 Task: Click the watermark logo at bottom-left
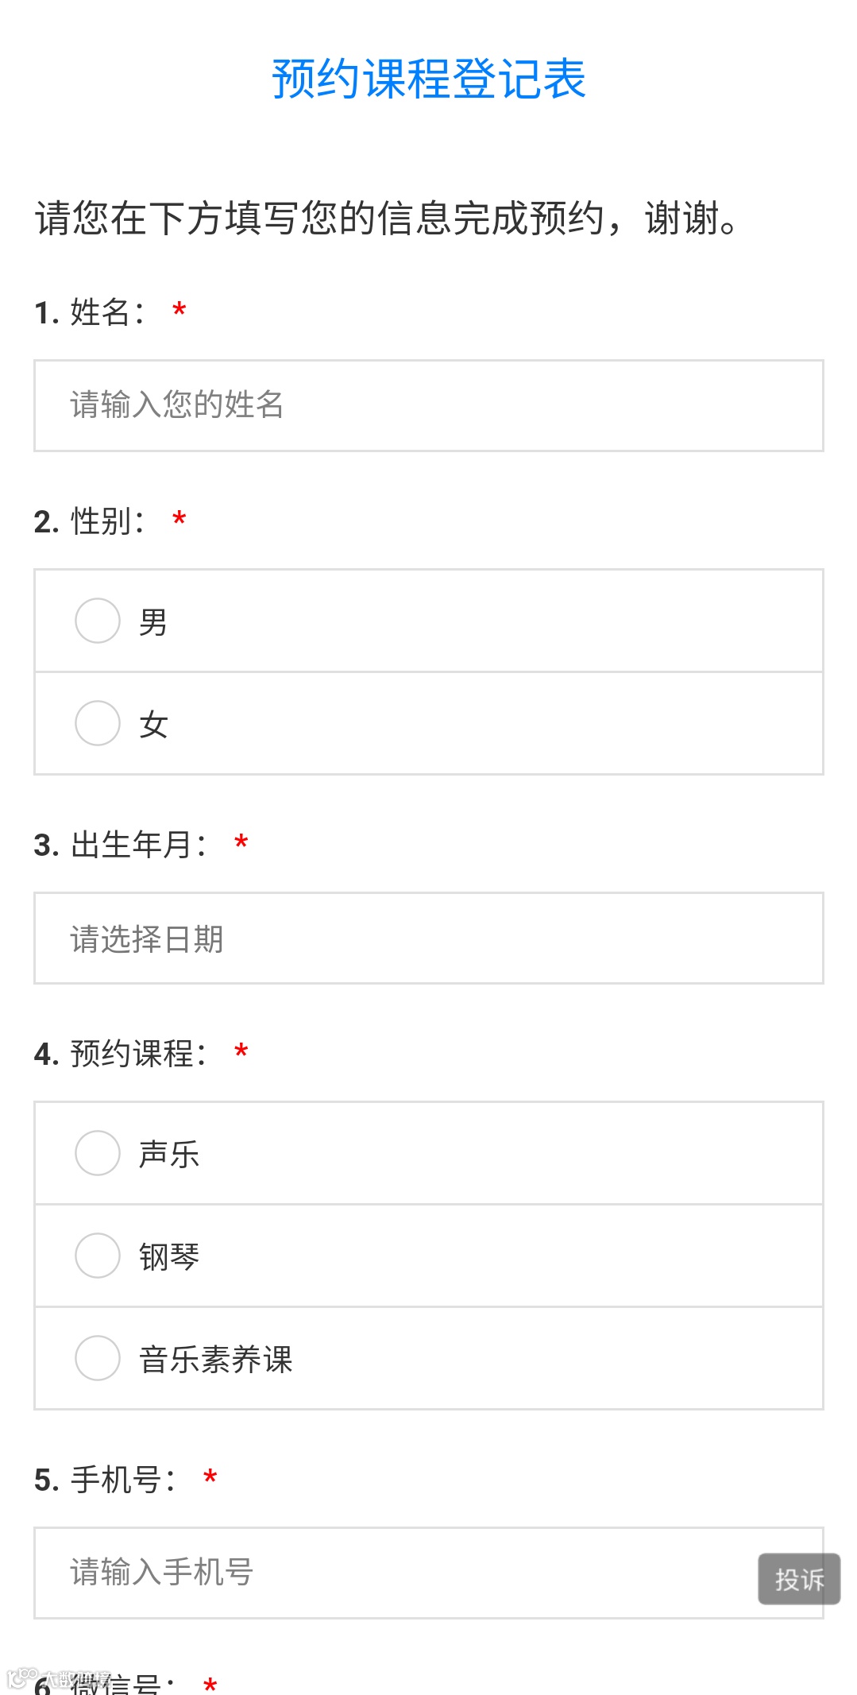click(24, 1678)
